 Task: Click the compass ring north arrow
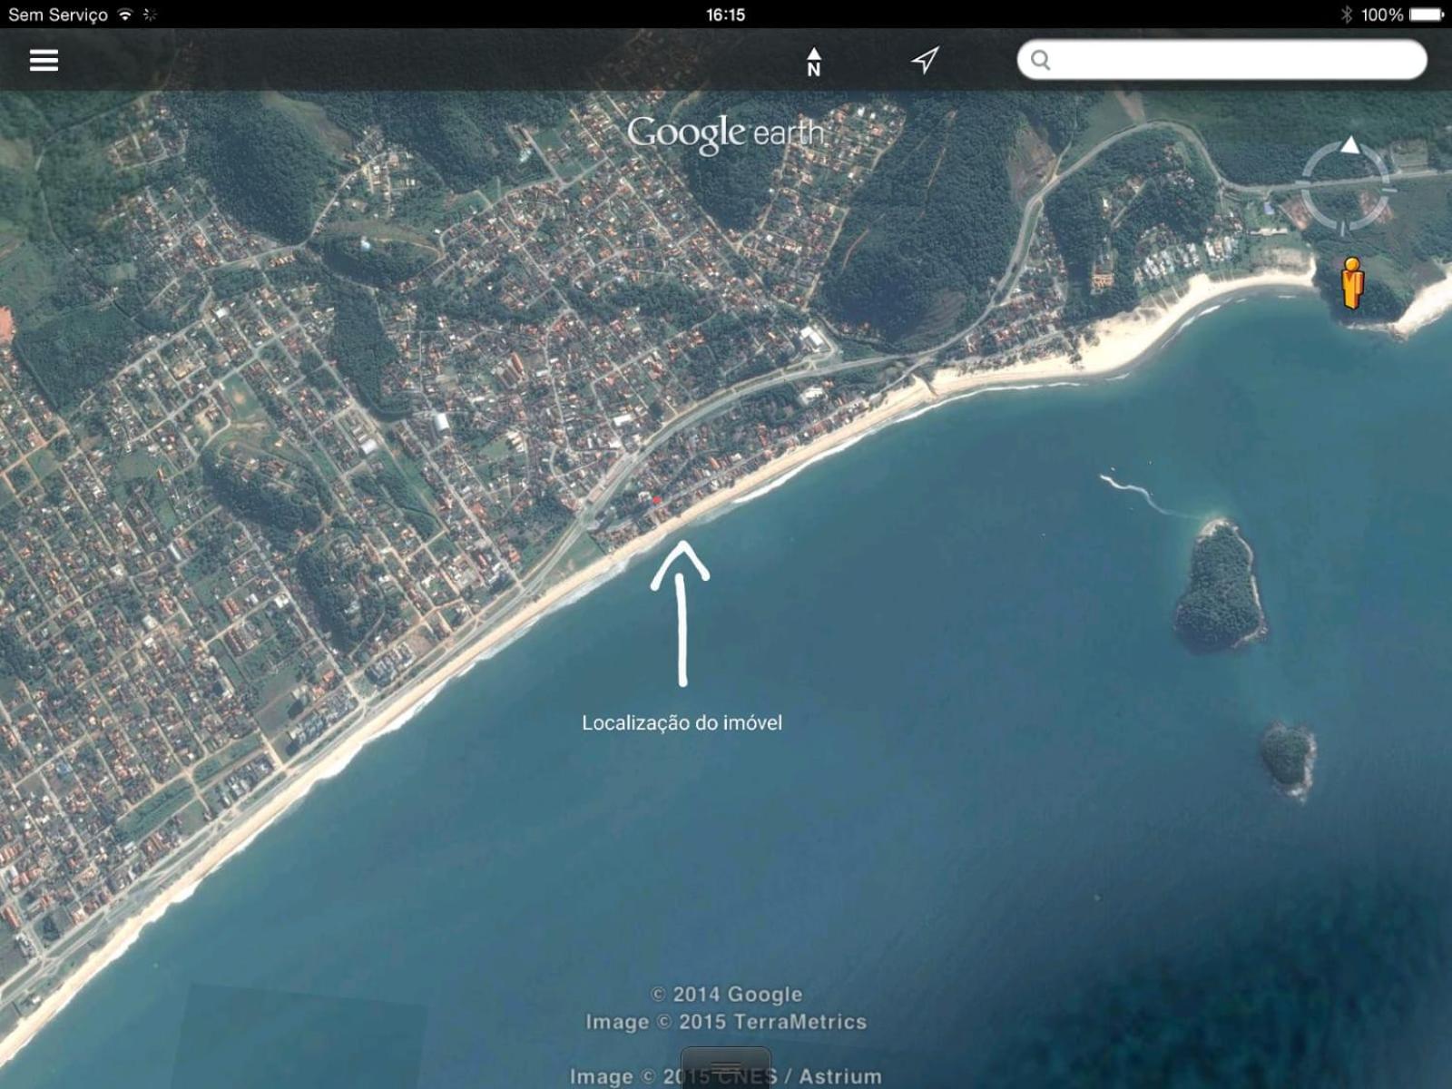[x=1350, y=145]
